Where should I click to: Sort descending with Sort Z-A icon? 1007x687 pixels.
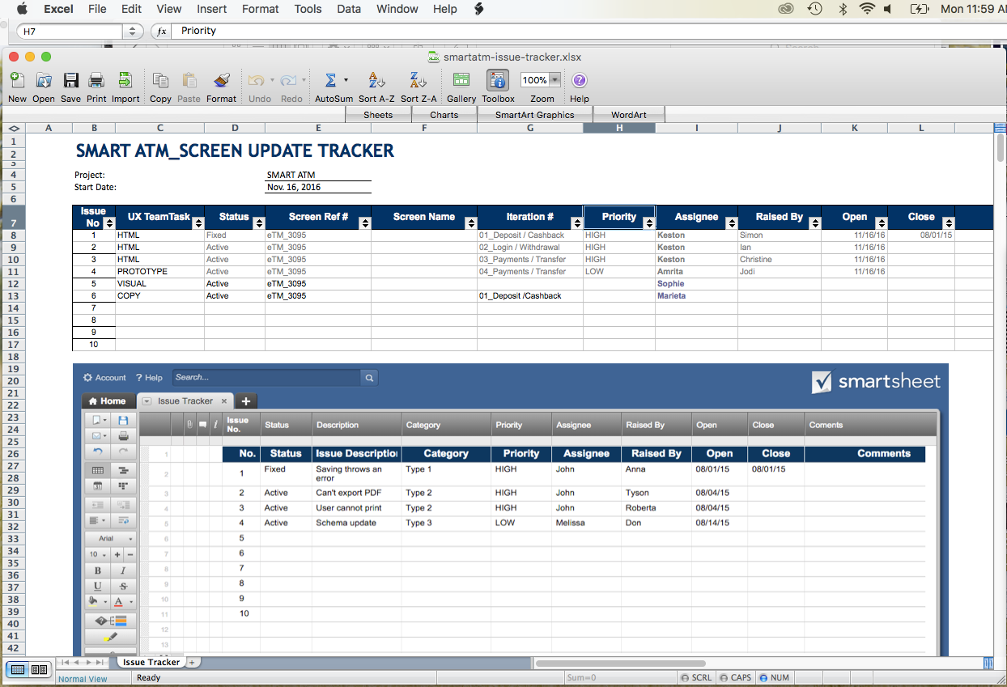418,80
